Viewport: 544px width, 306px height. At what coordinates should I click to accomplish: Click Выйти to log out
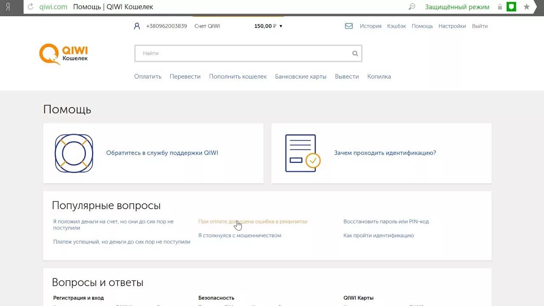(x=480, y=26)
